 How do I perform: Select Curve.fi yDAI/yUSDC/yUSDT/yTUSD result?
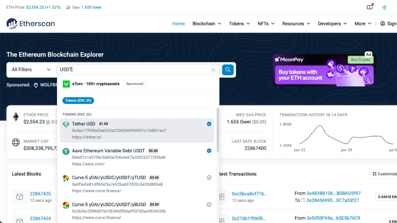(137, 184)
